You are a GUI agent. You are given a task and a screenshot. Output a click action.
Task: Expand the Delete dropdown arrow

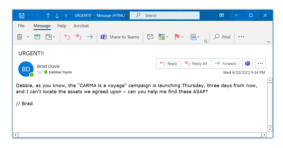(28, 37)
